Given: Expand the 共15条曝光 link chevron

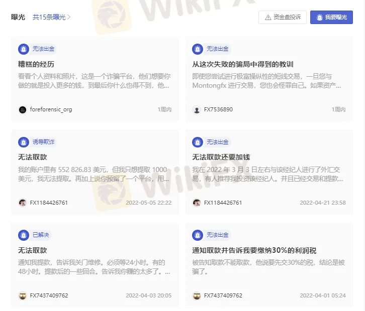Looking at the screenshot, I should click(69, 17).
